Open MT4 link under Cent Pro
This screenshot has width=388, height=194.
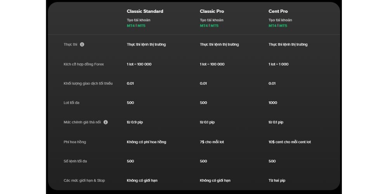pyautogui.click(x=272, y=26)
